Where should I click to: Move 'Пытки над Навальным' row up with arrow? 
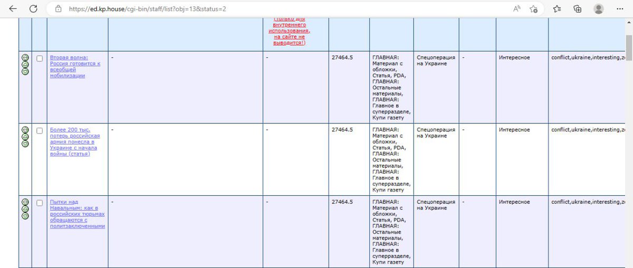25,208
